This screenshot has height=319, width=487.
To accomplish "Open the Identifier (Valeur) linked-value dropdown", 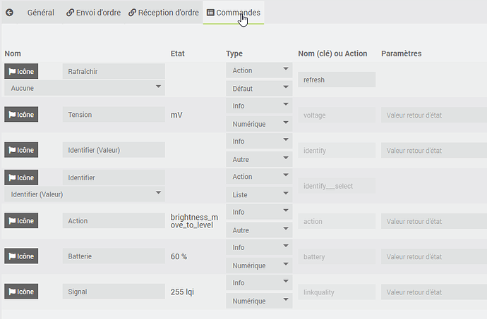I will 85,194.
